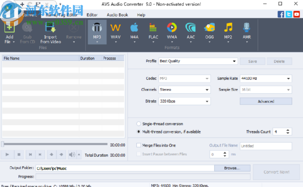
Task: Expand the MP3 format dropdown arrow
Action: 97,42
